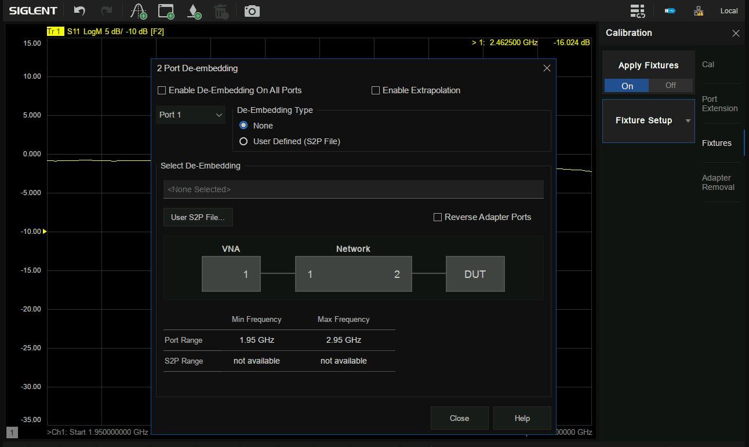
Task: Click the undo arrow in the toolbar
Action: (x=79, y=11)
